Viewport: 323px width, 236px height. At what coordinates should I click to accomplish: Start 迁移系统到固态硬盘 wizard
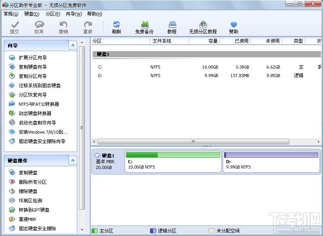point(40,86)
